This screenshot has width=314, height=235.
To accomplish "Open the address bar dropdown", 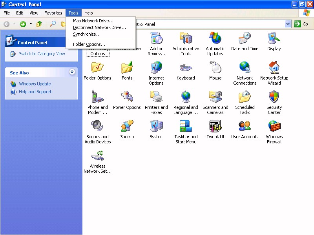I will (288, 24).
